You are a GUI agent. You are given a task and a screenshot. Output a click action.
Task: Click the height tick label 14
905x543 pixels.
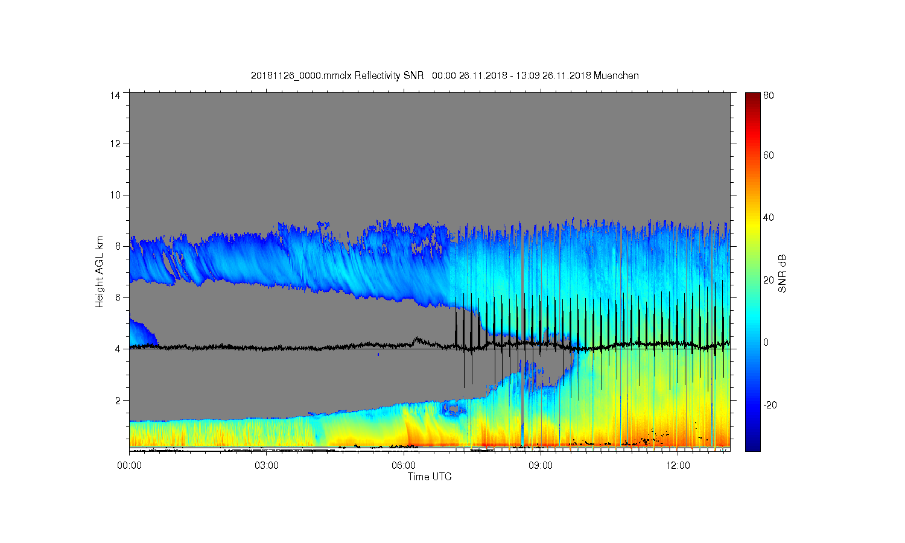pos(115,95)
